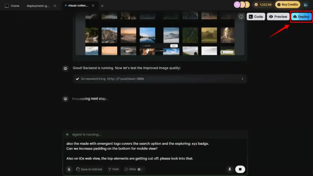Viewport: 313px width, 176px height.
Task: Stop the running agent
Action: 240,169
